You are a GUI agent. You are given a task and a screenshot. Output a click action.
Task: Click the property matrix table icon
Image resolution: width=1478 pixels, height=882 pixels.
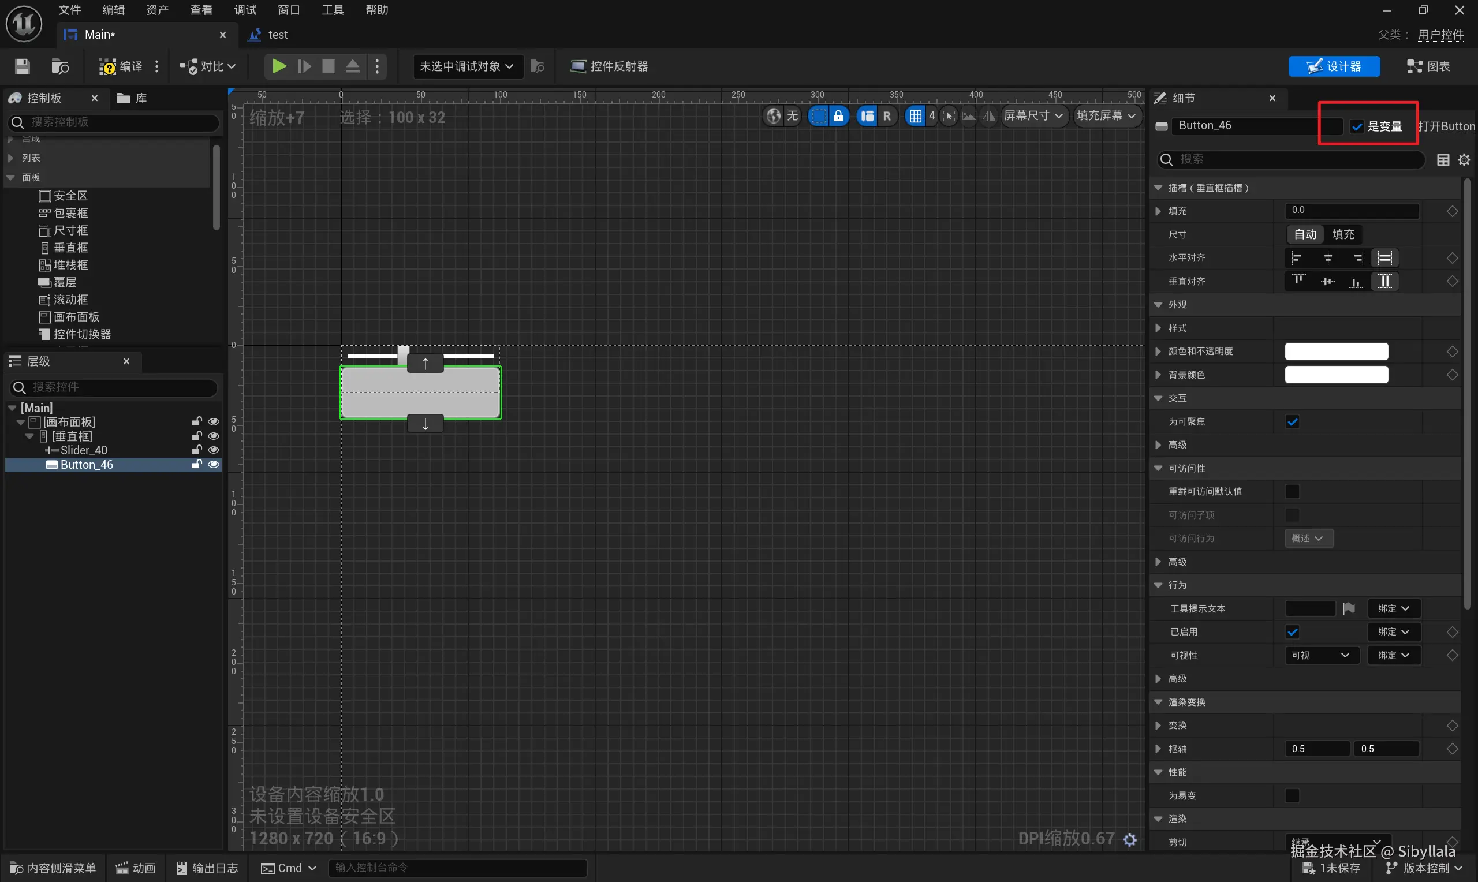click(x=1443, y=159)
